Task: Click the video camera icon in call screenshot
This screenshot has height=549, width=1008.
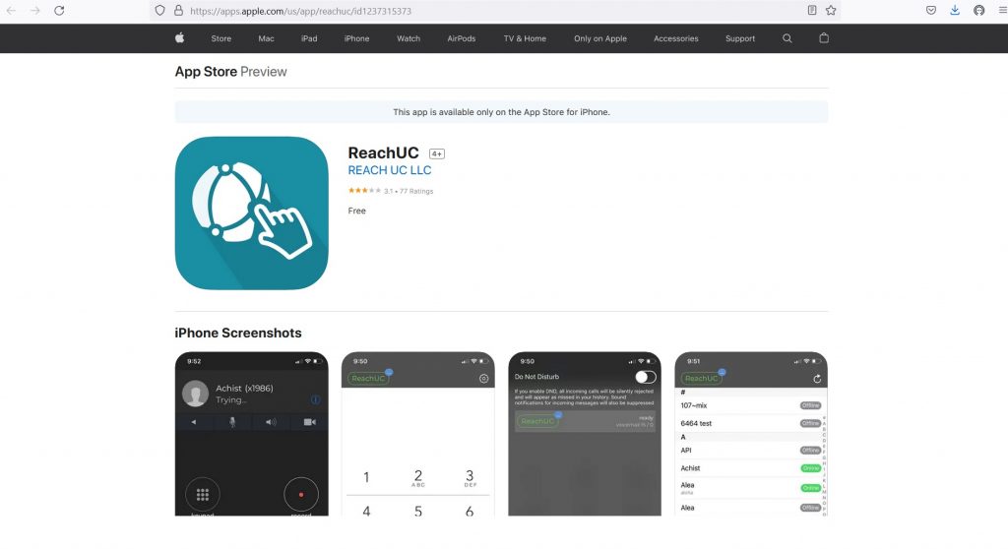Action: tap(310, 422)
